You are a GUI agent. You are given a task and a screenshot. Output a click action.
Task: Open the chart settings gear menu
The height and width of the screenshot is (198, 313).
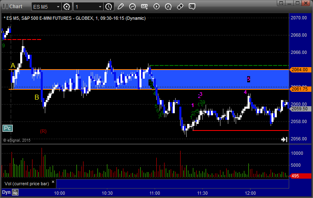coord(67,7)
